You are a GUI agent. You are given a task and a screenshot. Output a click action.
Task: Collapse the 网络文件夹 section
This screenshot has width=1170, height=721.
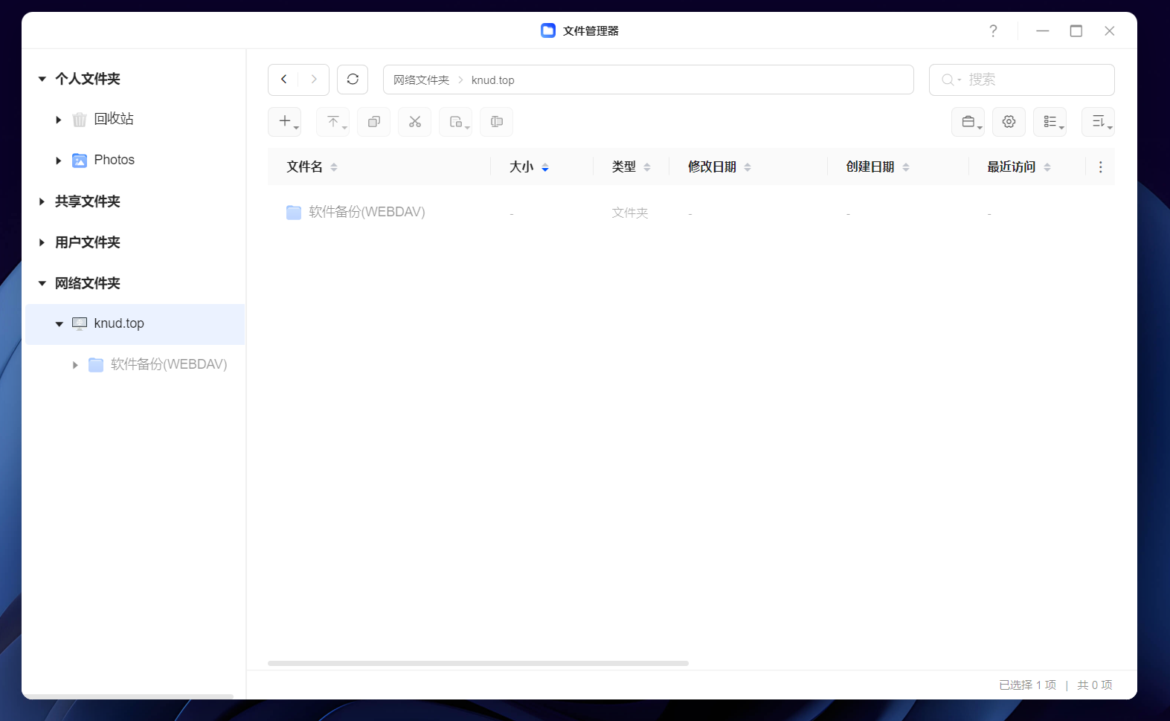pyautogui.click(x=42, y=283)
